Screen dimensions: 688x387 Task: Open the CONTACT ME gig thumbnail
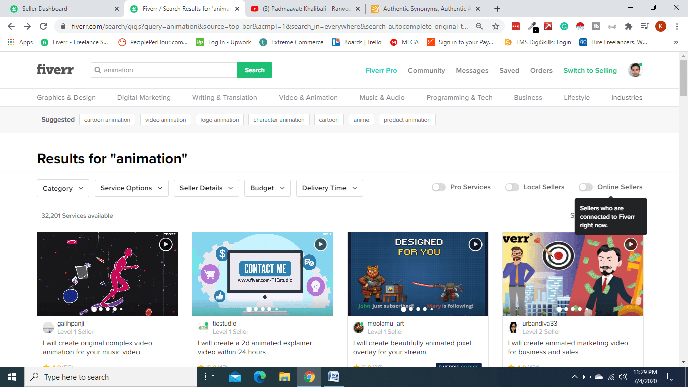[262, 274]
